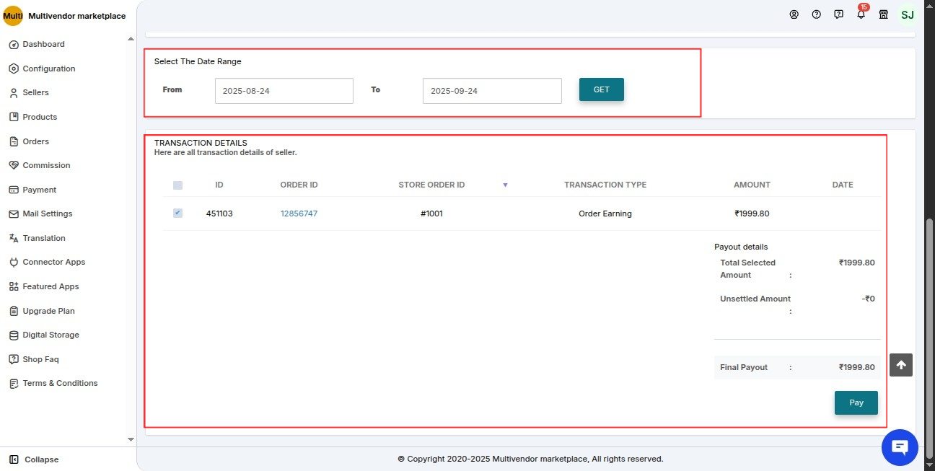Go to the Sellers menu item
Viewport: 935px width, 471px height.
[35, 92]
